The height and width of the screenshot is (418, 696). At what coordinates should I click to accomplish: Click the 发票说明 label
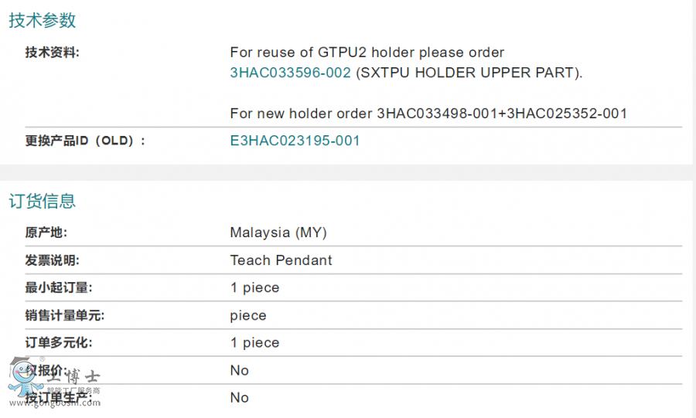coord(52,260)
